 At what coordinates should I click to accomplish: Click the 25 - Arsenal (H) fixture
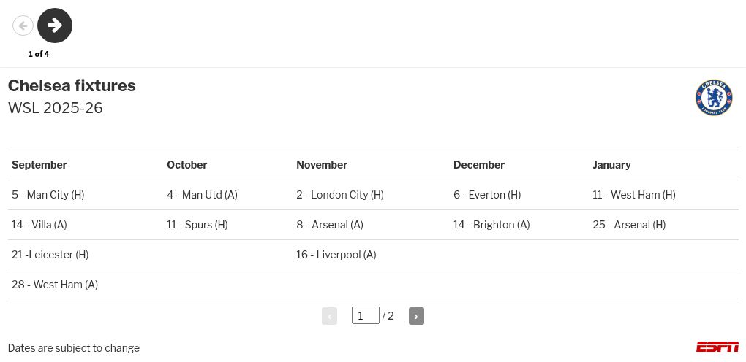click(x=629, y=225)
